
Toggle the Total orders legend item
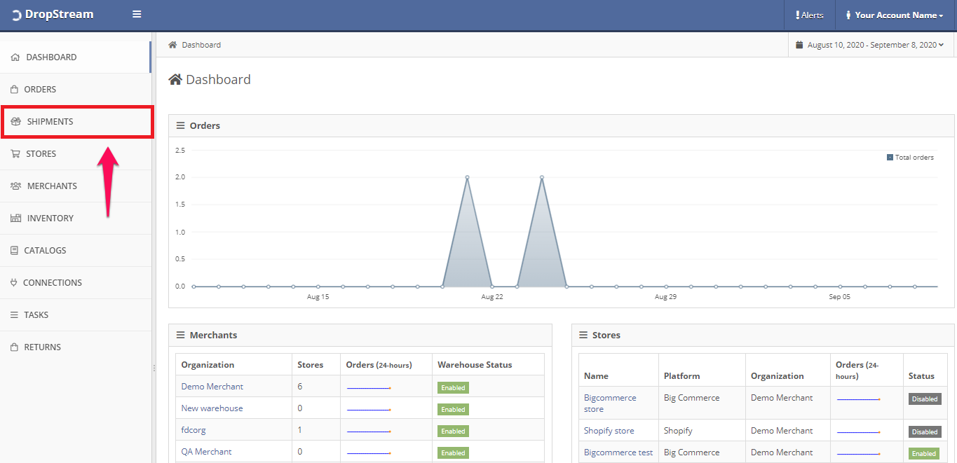coord(910,158)
